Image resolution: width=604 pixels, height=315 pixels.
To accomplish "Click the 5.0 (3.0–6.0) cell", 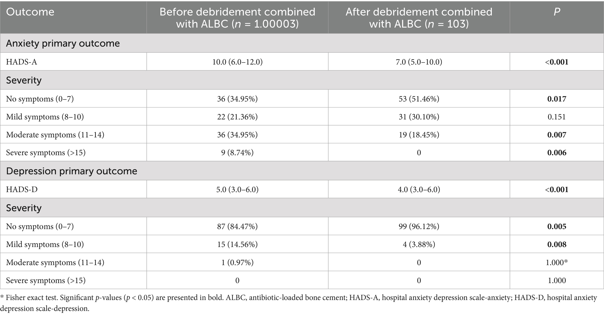I will coord(237,189).
